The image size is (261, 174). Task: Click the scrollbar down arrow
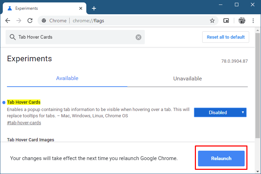point(258,172)
